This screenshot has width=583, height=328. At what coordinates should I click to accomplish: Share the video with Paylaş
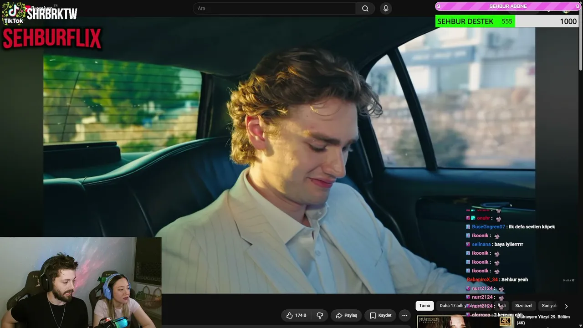point(347,315)
